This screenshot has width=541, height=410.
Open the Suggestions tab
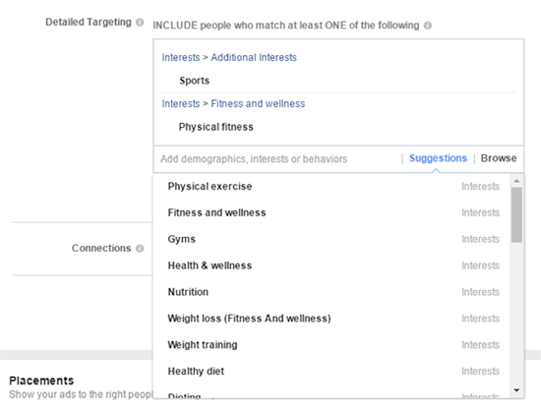tap(438, 158)
